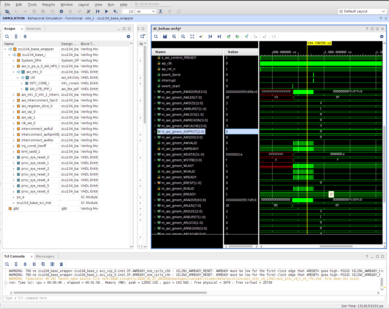Open the simulation time units dropdown

pos(146,11)
